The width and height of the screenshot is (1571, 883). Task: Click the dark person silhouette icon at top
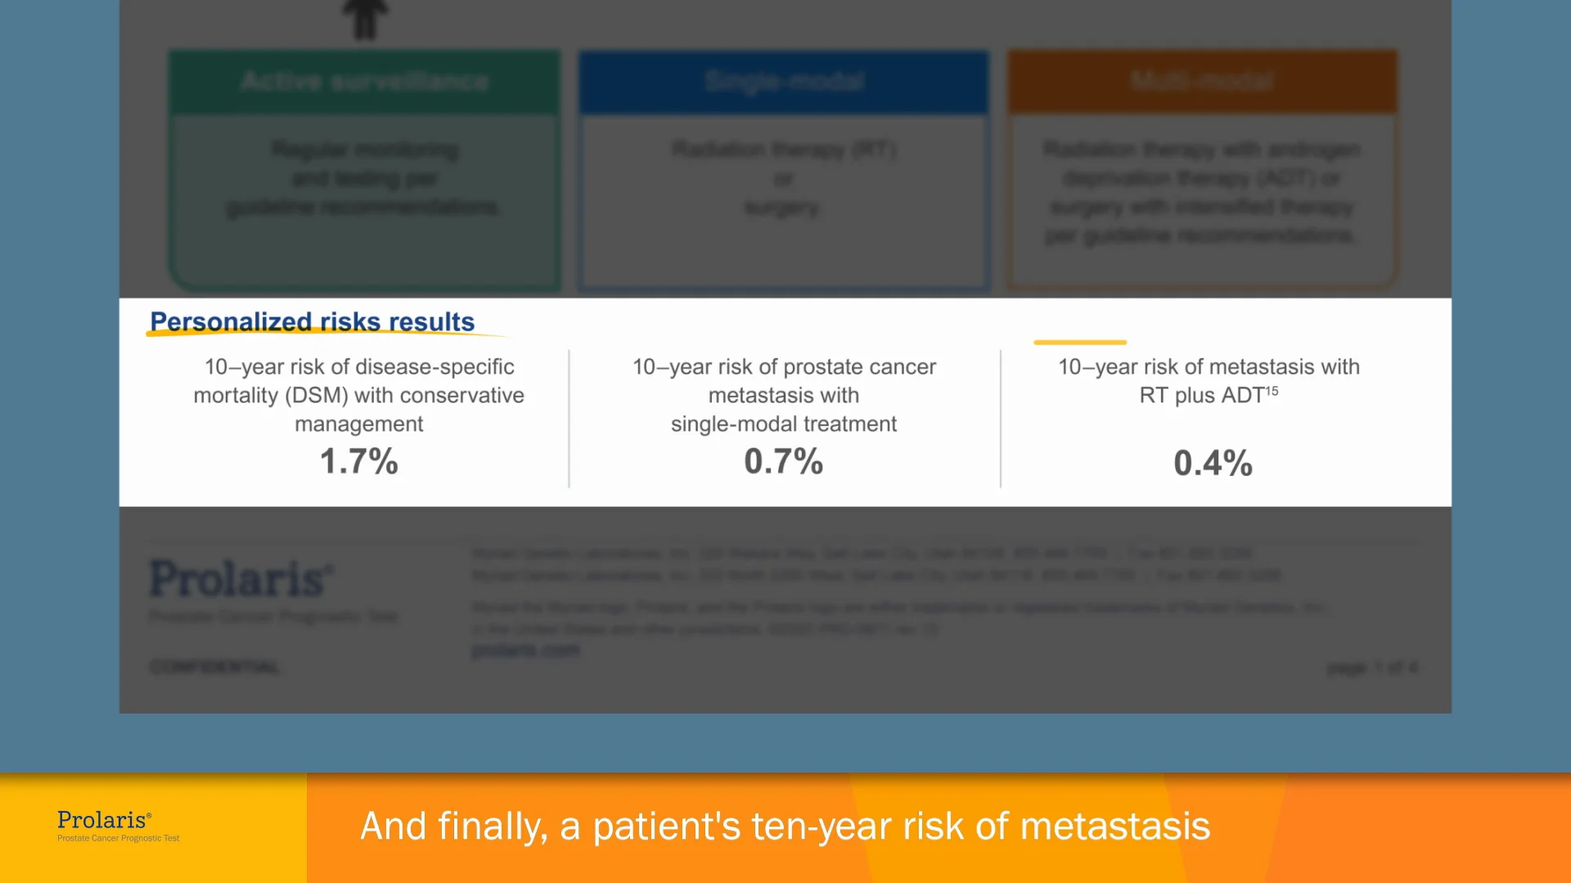[x=365, y=18]
